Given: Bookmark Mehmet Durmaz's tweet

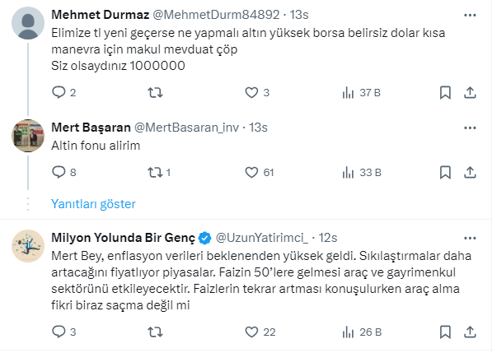Looking at the screenshot, I should [445, 93].
